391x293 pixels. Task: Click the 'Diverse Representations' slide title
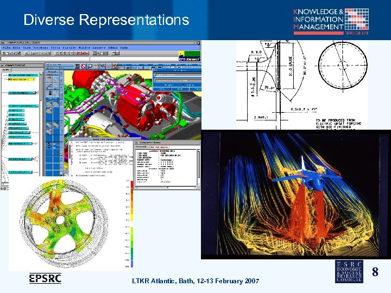(106, 20)
